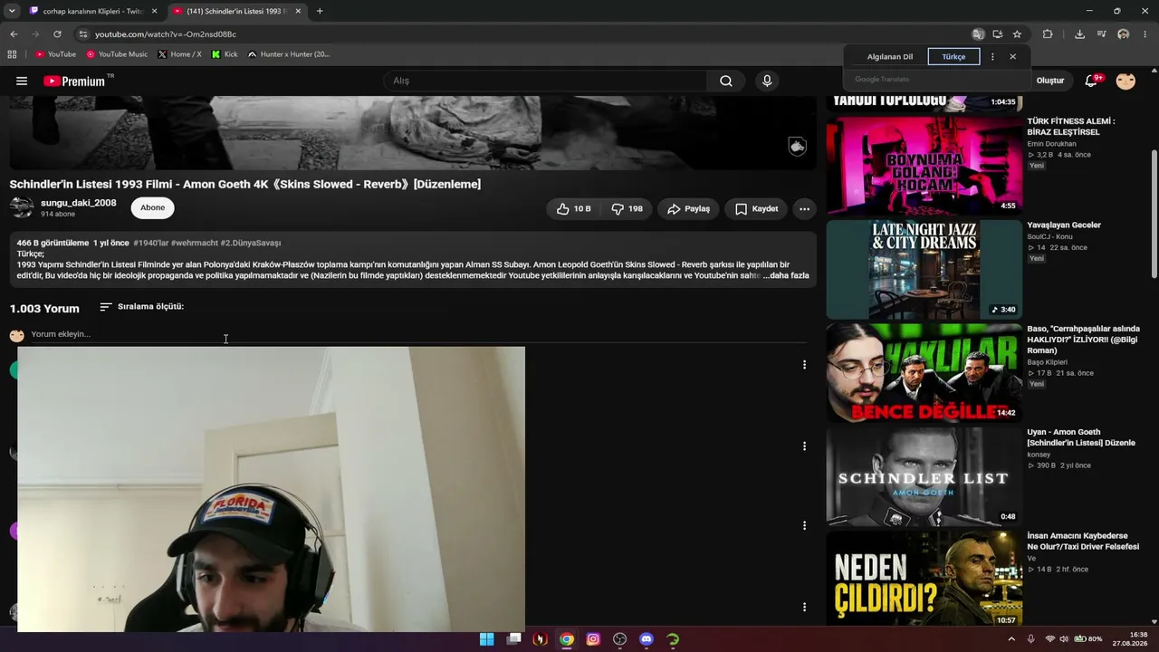Select the Schindler'in Listesi YouTube tab
Screen dimensions: 1159x652
click(x=235, y=11)
